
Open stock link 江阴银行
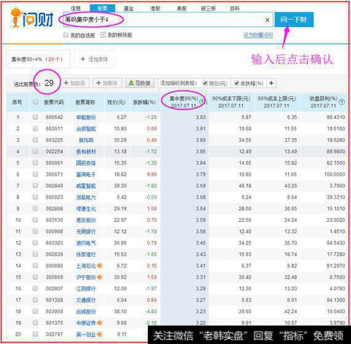(86, 289)
